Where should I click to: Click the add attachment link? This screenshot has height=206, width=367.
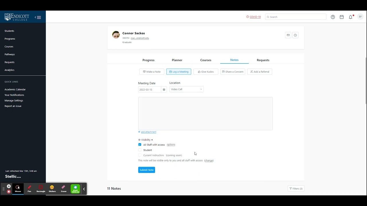[149, 132]
